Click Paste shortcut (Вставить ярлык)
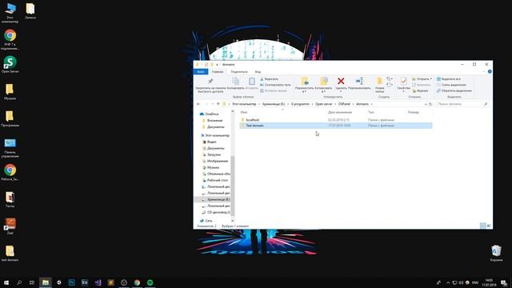The width and height of the screenshot is (512, 288). point(274,90)
